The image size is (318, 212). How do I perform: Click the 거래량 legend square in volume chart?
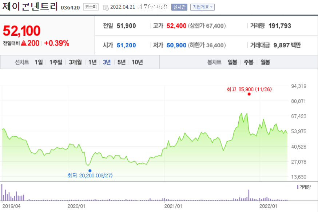click(298, 187)
